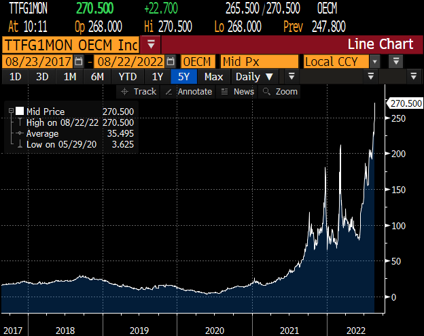Screen dimensions: 424x336
Task: Click the white Mid Price color swatch
Action: (x=20, y=111)
